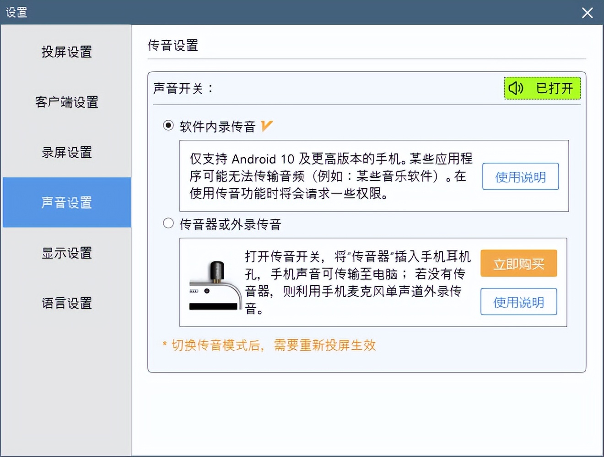This screenshot has height=457, width=604.
Task: Select the 声音设置 section
Action: [66, 203]
